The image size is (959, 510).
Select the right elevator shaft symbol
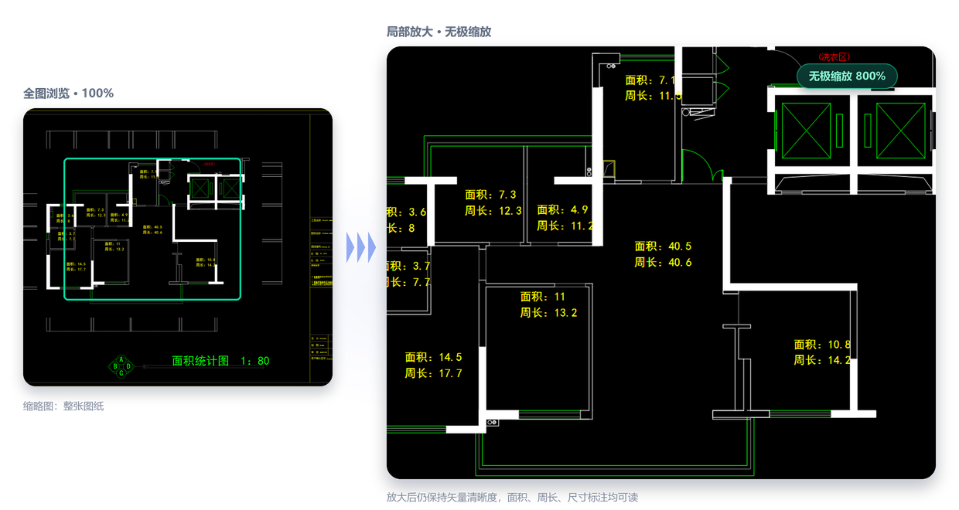coord(901,130)
